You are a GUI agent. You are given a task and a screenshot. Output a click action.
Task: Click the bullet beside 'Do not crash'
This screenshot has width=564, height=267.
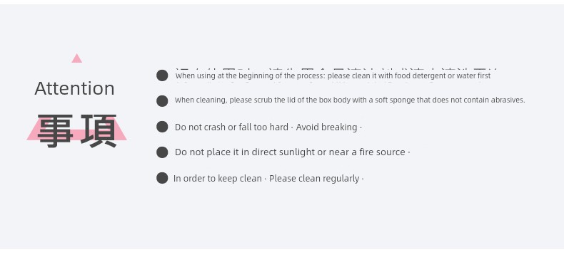coord(162,127)
